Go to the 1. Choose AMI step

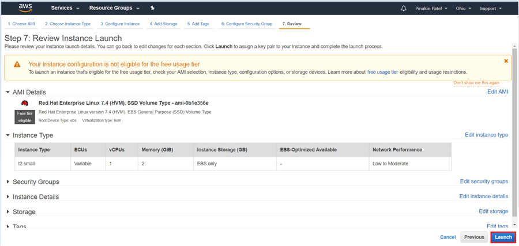click(x=21, y=24)
